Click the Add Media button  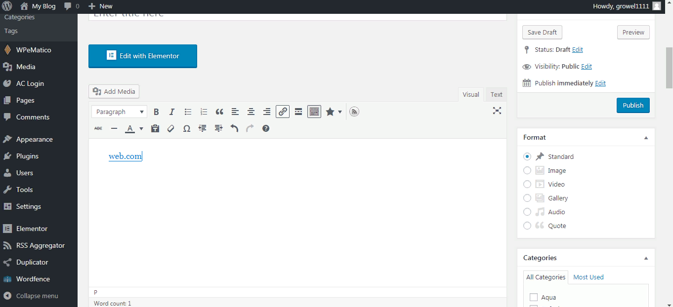point(114,91)
